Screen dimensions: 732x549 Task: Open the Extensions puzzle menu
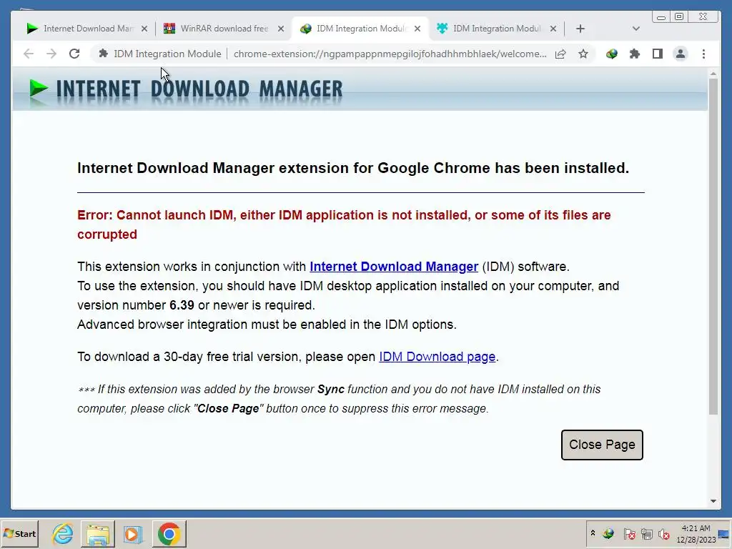pos(635,54)
